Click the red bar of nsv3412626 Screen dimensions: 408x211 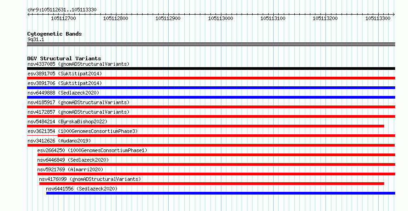tap(211, 145)
